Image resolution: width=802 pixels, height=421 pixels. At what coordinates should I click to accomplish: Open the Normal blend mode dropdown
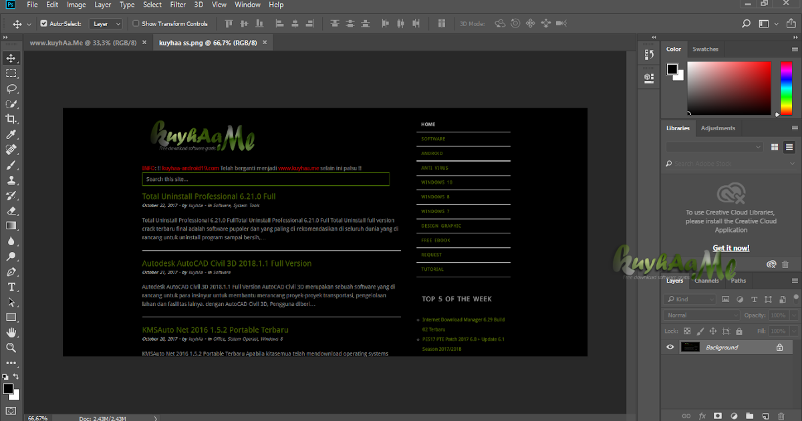click(x=702, y=315)
